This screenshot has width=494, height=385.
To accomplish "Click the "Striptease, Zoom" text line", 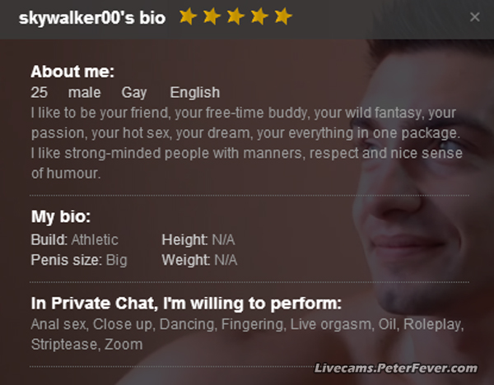I will [86, 344].
